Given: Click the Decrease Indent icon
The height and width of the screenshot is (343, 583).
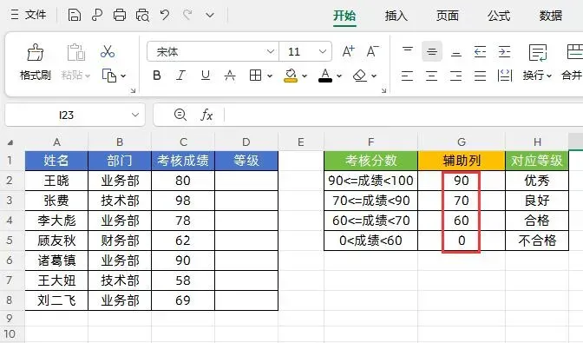Looking at the screenshot, I should click(480, 52).
